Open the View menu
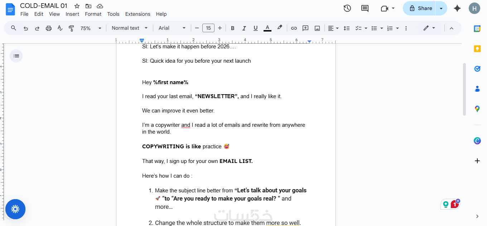This screenshot has height=226, width=487. pos(54,14)
